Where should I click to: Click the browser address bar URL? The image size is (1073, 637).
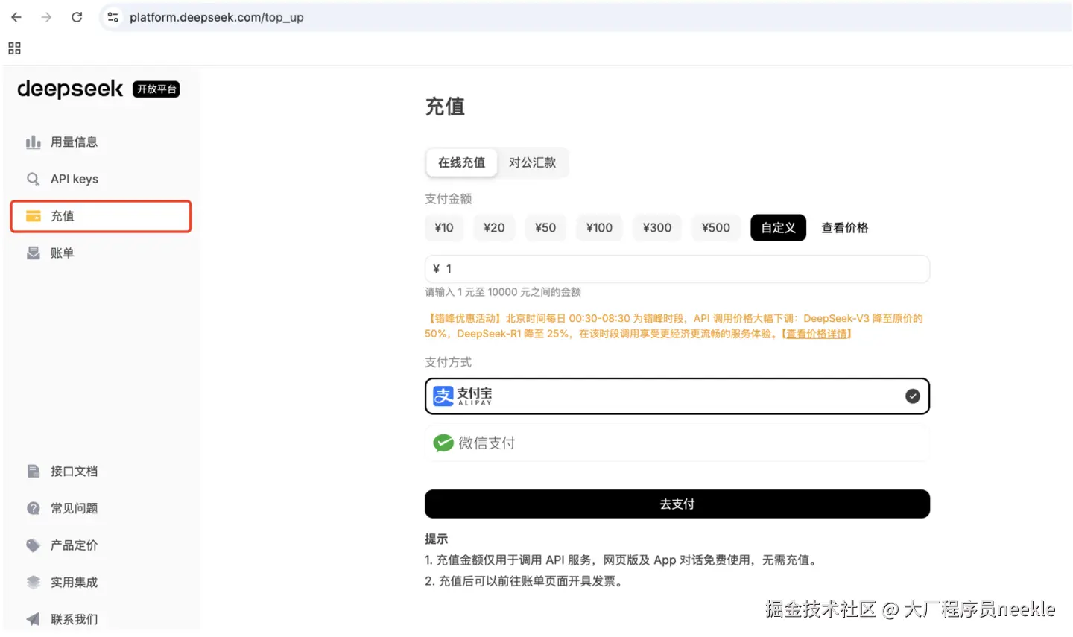pos(217,17)
